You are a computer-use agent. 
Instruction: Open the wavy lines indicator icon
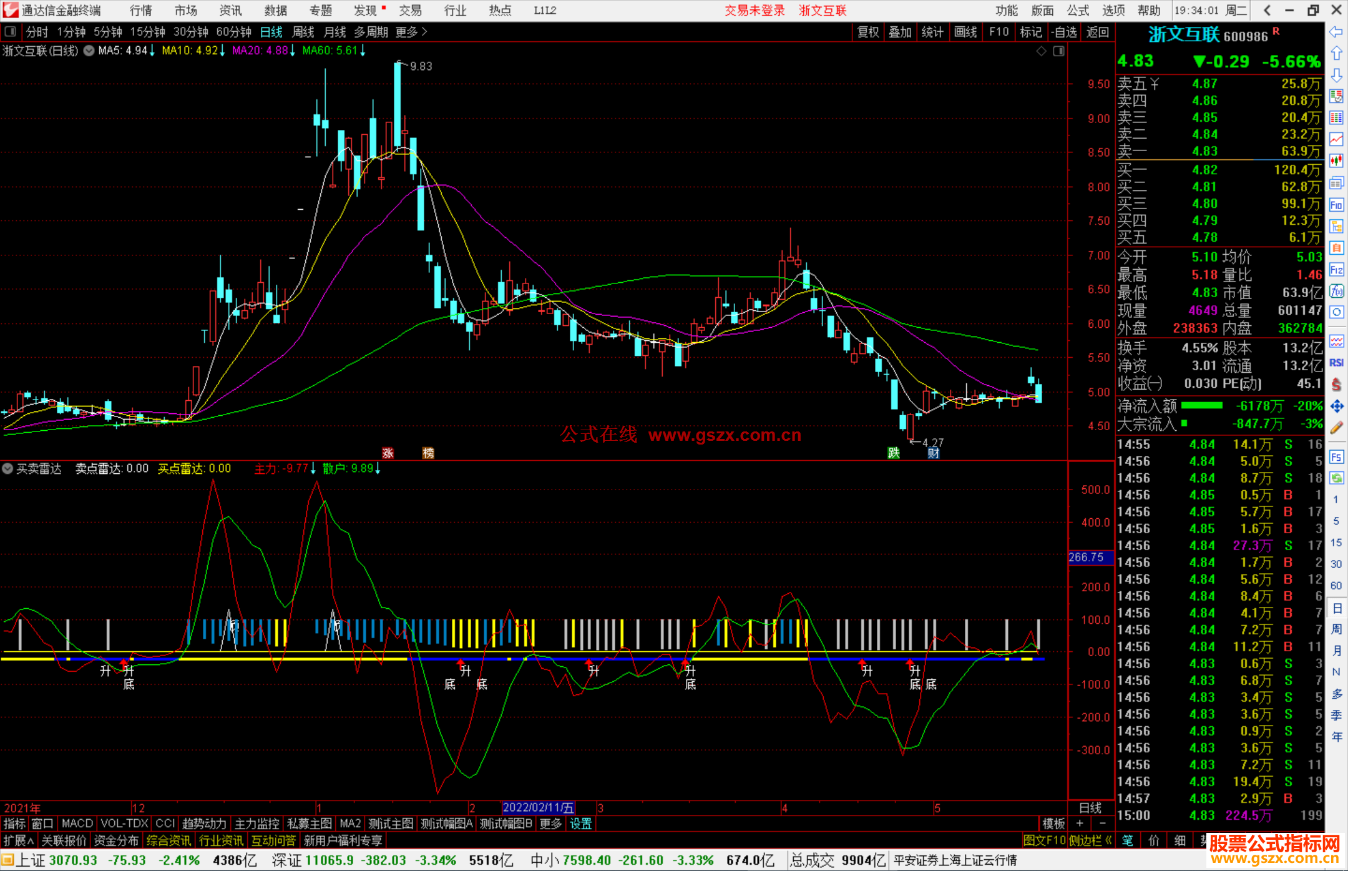click(x=1336, y=341)
